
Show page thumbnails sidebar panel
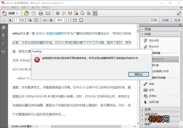point(4,28)
